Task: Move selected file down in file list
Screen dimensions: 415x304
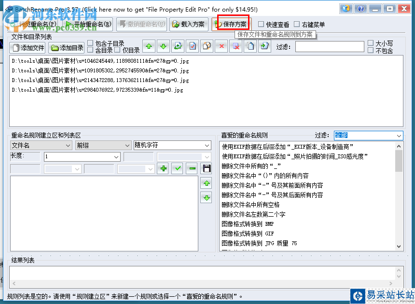Action: coord(163,46)
